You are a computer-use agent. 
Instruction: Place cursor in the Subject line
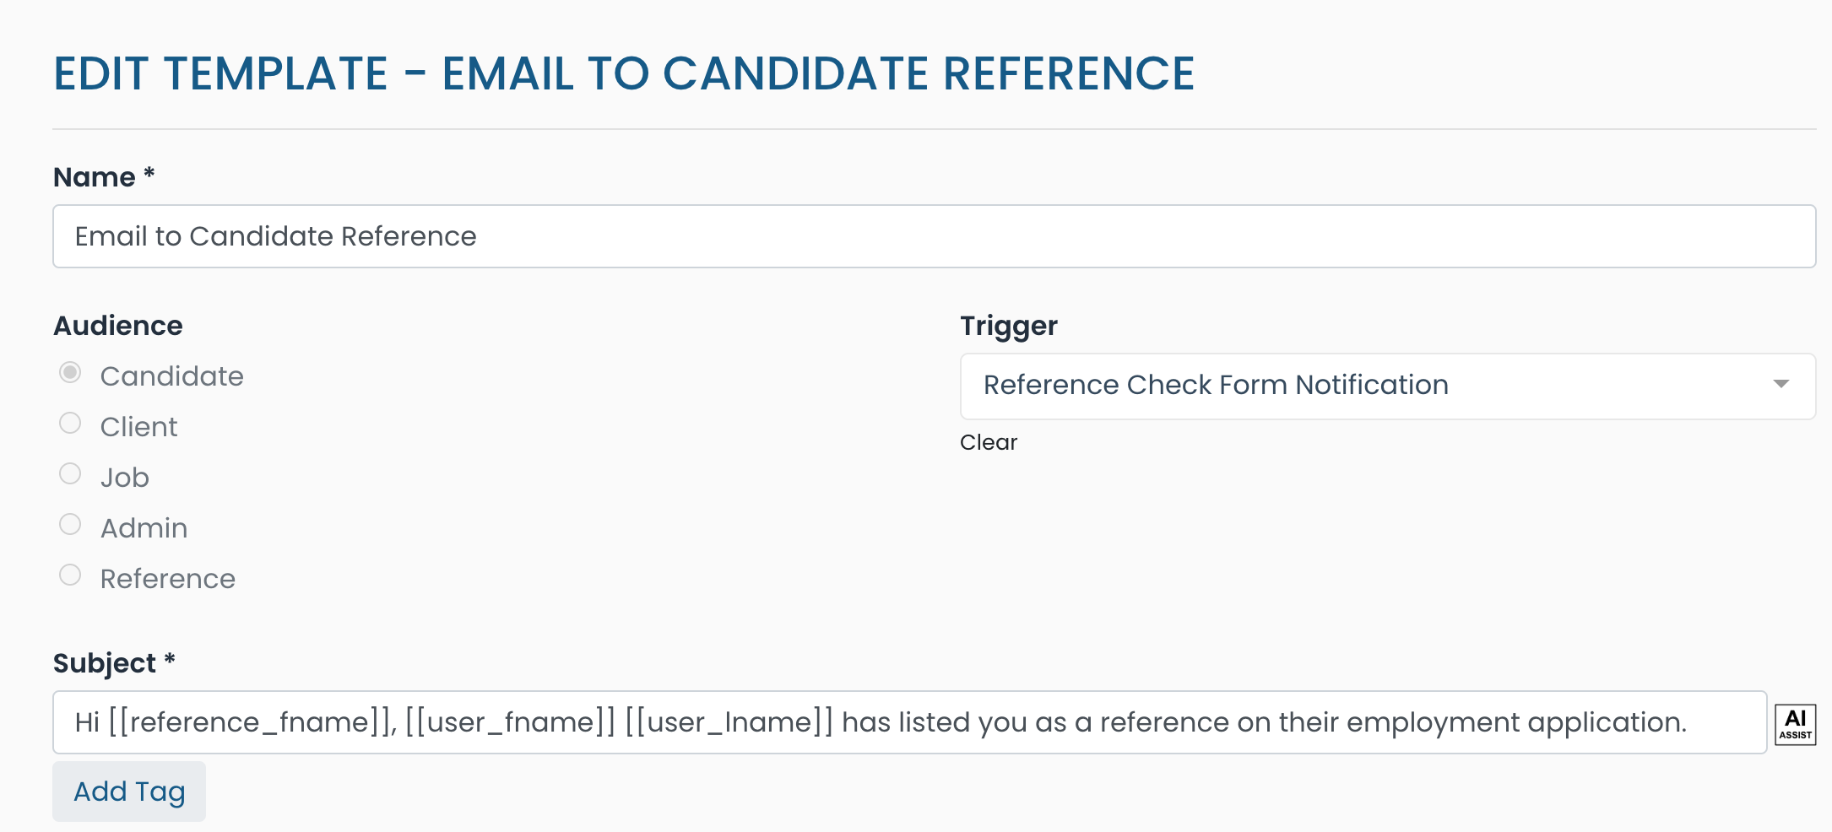point(1182,722)
